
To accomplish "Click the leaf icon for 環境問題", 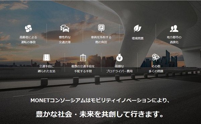I will [138, 28].
